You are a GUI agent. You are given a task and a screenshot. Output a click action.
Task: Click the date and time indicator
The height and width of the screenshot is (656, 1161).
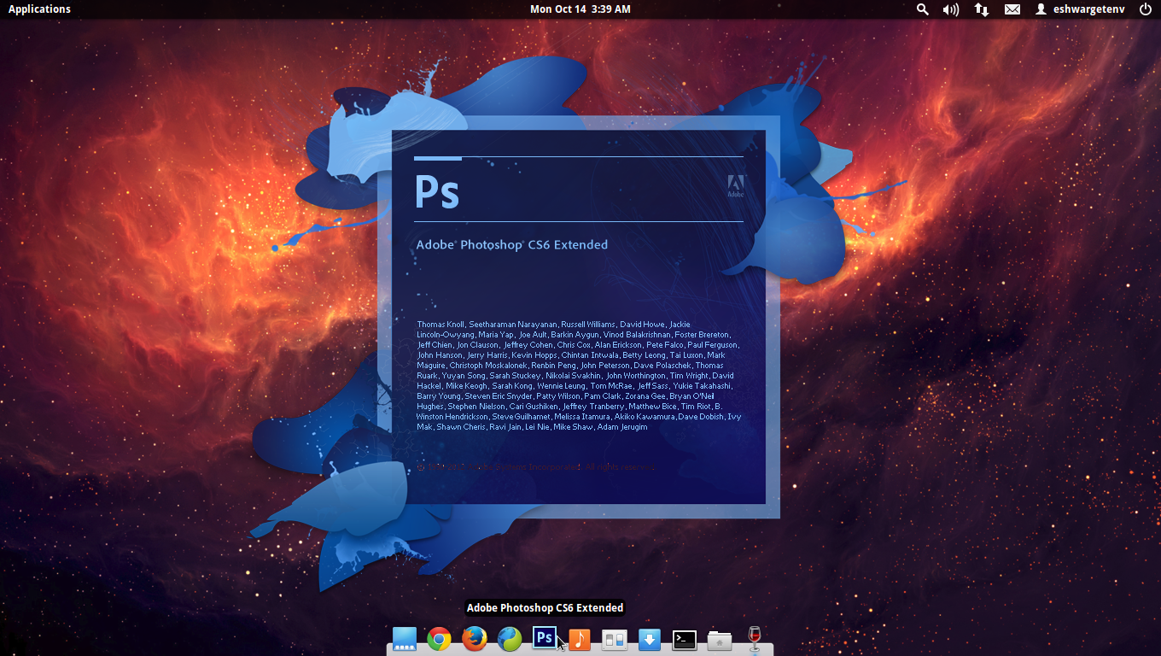pyautogui.click(x=580, y=9)
